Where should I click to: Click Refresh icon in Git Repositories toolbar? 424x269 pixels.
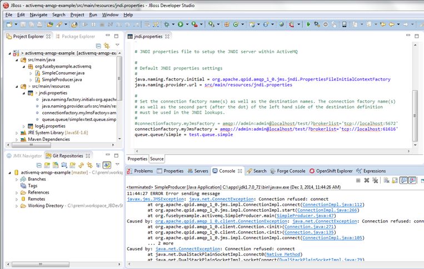point(81,165)
